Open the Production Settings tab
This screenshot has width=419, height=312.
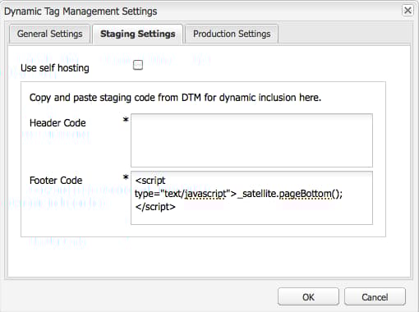pos(232,34)
